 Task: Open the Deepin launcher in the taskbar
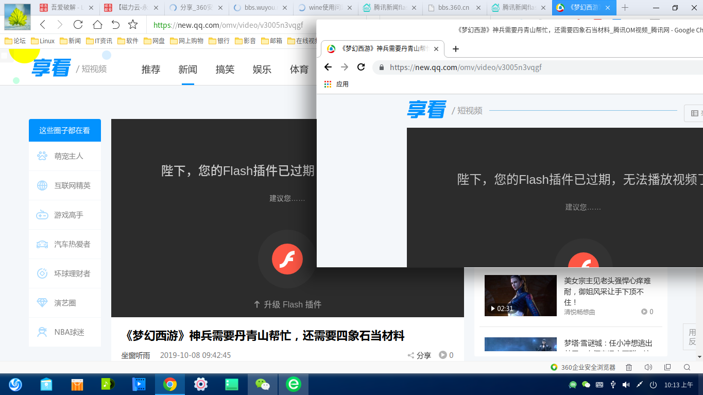15,384
